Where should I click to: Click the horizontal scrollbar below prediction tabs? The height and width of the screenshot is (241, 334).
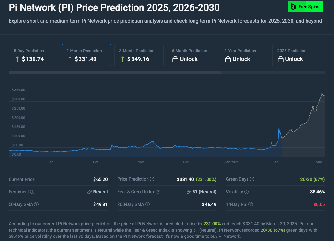tap(115, 73)
